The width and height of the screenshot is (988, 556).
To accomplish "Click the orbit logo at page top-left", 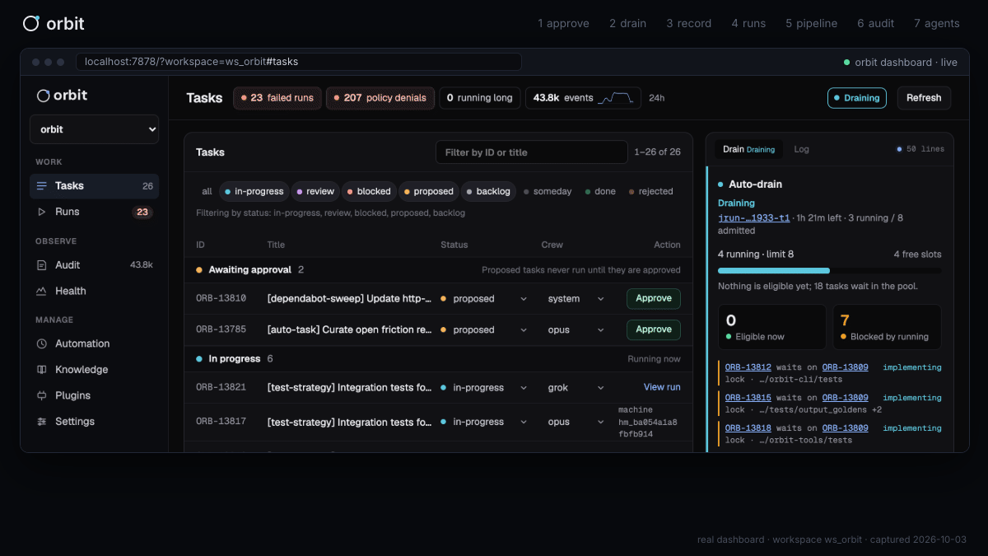I will [54, 23].
